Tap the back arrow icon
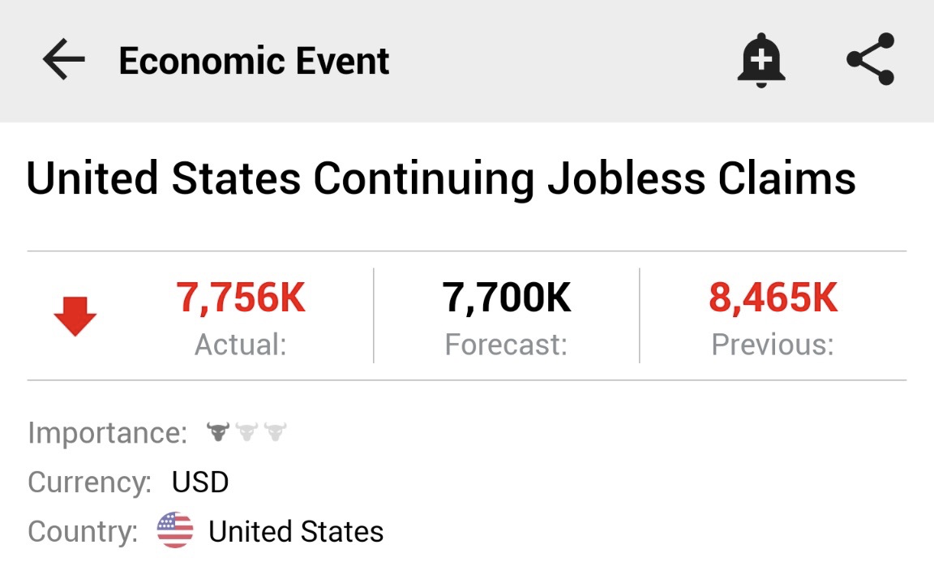934x566 pixels. 64,59
